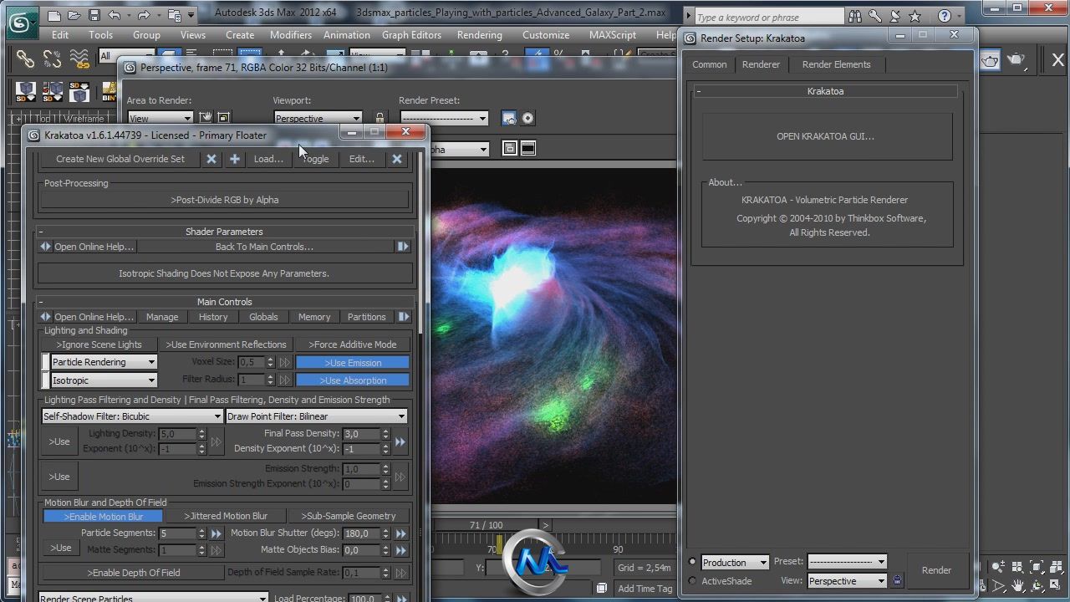Open the Draw Point Filter: Bilinear dropdown
The image size is (1070, 602).
(316, 416)
